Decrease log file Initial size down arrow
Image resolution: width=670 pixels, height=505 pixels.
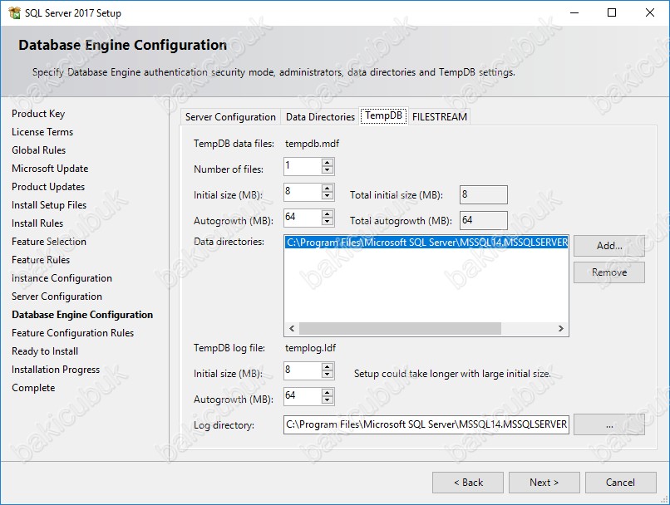pyautogui.click(x=328, y=375)
